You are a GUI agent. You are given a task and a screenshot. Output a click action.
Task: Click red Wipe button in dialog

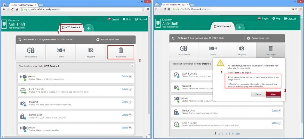click(273, 94)
